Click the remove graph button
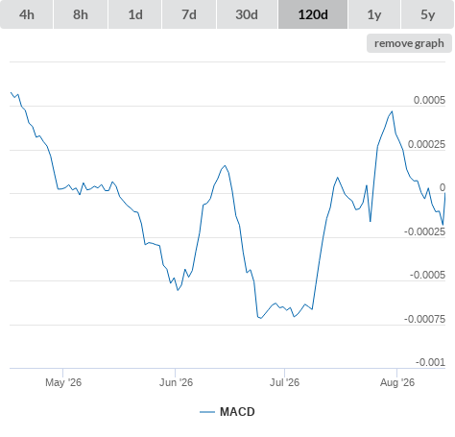This screenshot has width=455, height=437. coord(409,43)
